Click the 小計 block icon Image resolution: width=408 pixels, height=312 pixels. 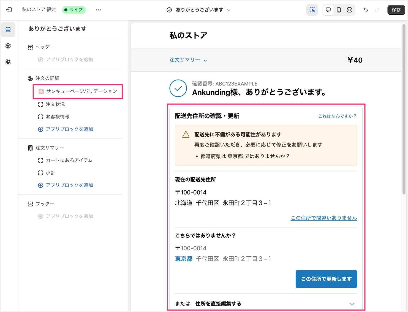point(41,173)
